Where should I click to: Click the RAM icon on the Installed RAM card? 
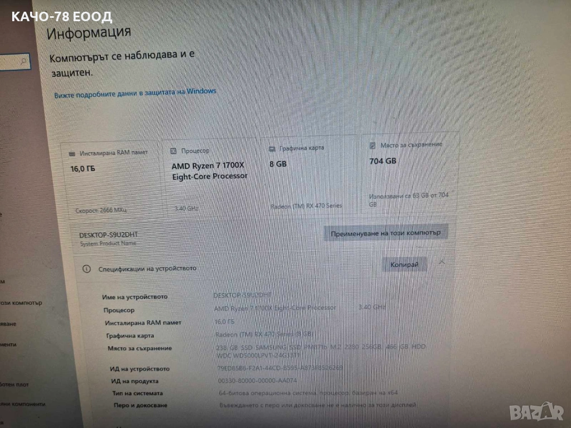72,154
